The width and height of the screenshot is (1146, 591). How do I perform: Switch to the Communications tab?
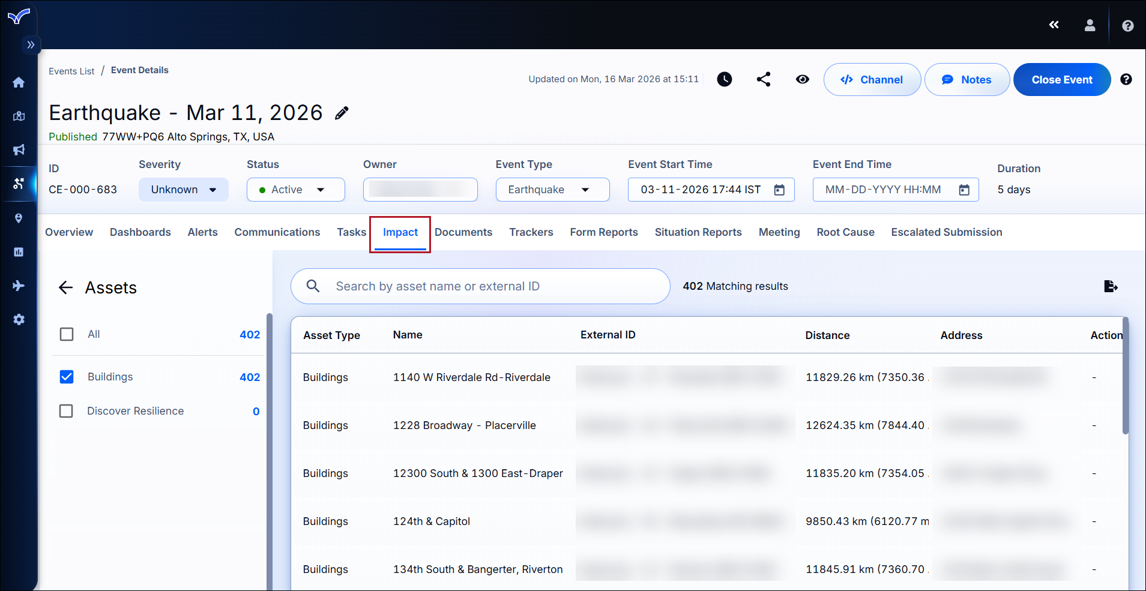point(277,232)
